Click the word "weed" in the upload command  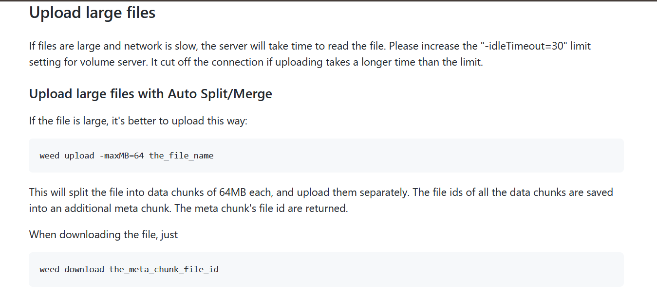pos(49,156)
